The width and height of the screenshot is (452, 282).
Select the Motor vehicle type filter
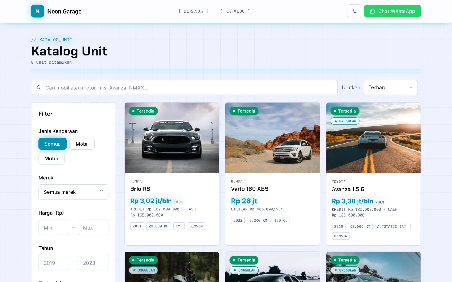51,159
